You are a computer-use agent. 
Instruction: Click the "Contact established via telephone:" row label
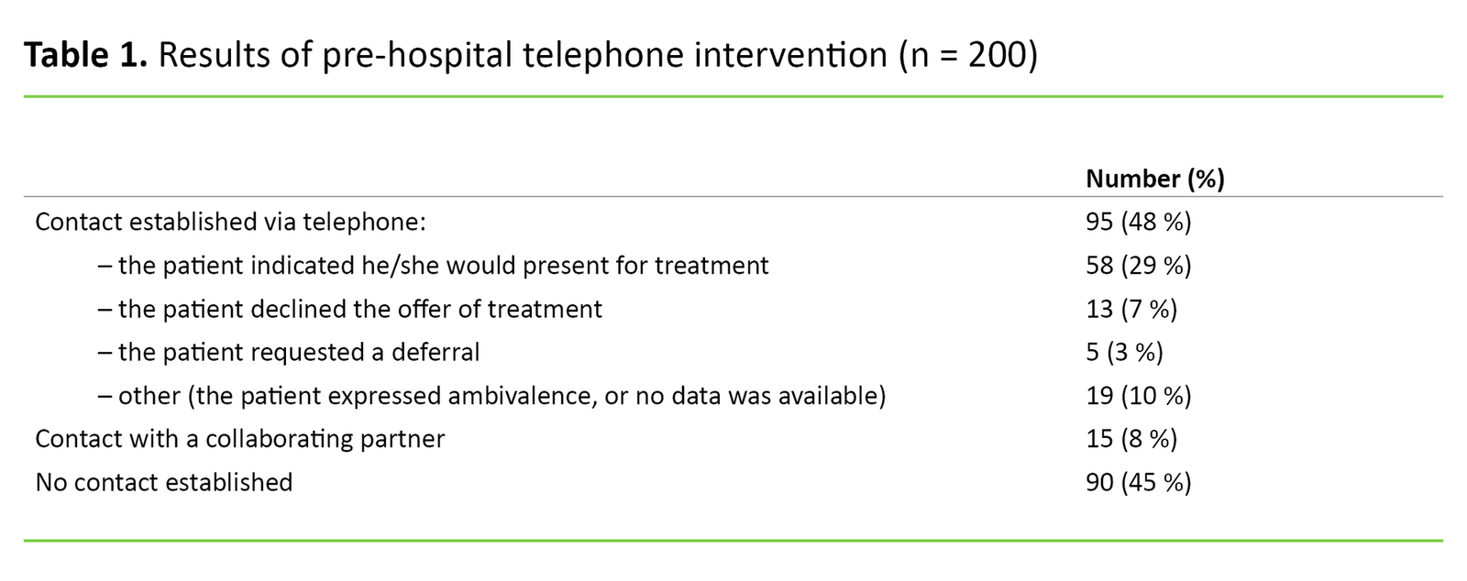230,223
